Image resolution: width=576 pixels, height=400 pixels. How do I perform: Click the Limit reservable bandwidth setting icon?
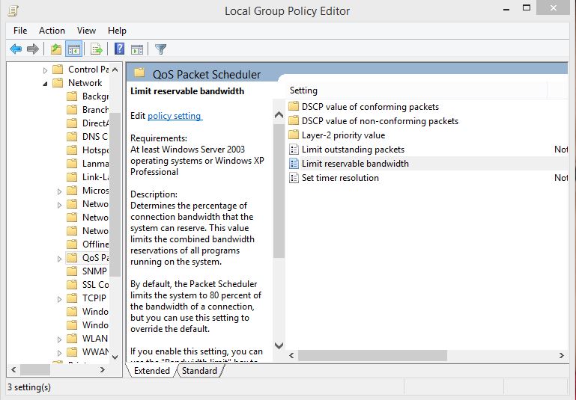point(294,164)
